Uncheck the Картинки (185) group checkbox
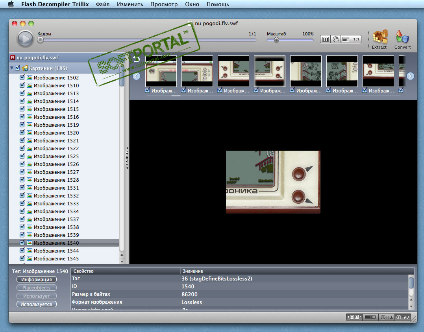The image size is (424, 332). [18, 68]
